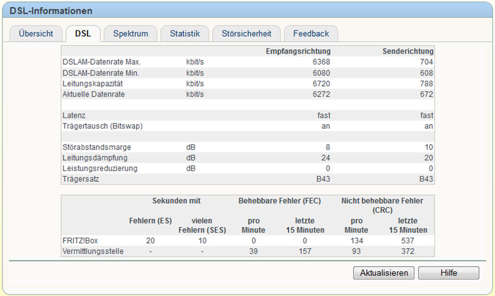Click the Nicht behebbare Fehler (CRC) header
This screenshot has width=495, height=296.
coord(382,205)
